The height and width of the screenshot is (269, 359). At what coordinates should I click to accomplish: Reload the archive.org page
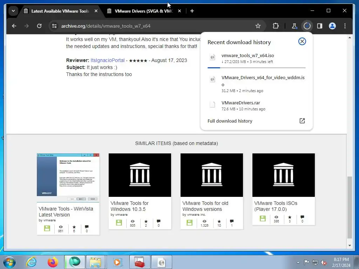point(39,26)
